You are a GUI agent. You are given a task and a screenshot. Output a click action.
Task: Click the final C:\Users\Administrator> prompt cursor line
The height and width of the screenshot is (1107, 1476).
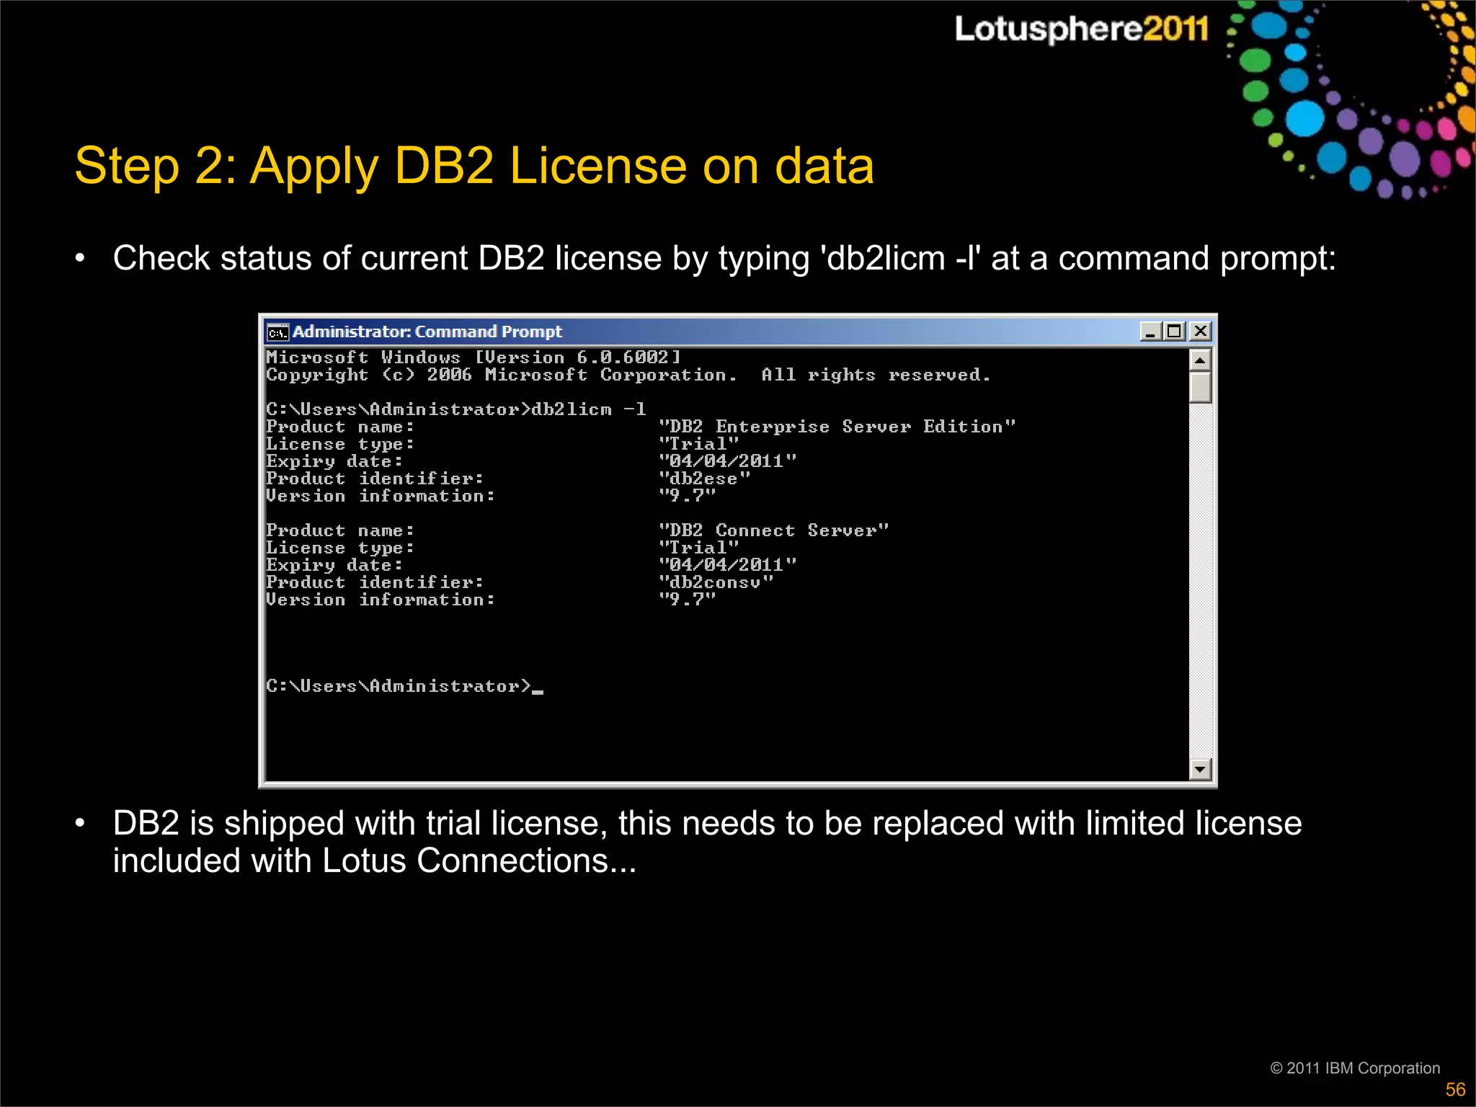404,686
